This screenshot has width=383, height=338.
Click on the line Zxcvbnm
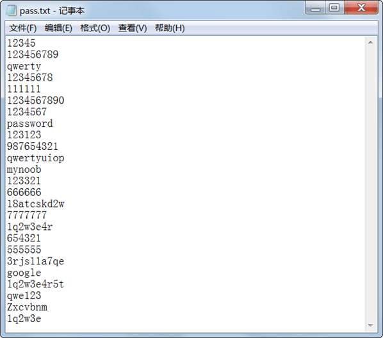coord(27,307)
